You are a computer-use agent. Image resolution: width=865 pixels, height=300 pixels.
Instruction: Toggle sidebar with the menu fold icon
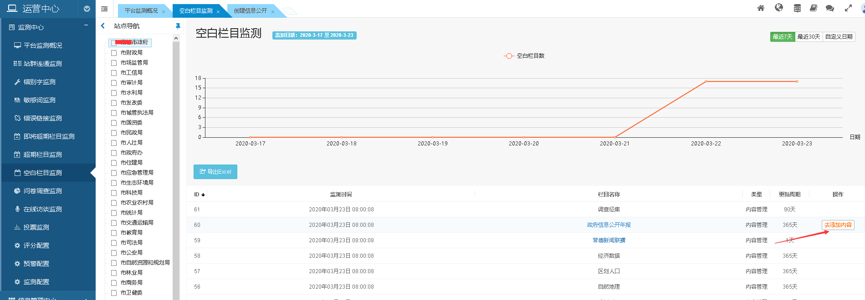[104, 9]
